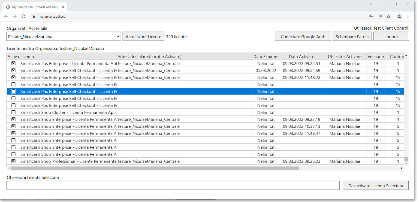Select the 09.03.2022 10:37:13 activation cell

click(x=302, y=126)
